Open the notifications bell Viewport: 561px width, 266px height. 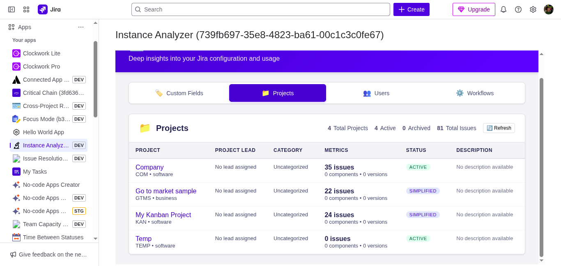pyautogui.click(x=504, y=9)
